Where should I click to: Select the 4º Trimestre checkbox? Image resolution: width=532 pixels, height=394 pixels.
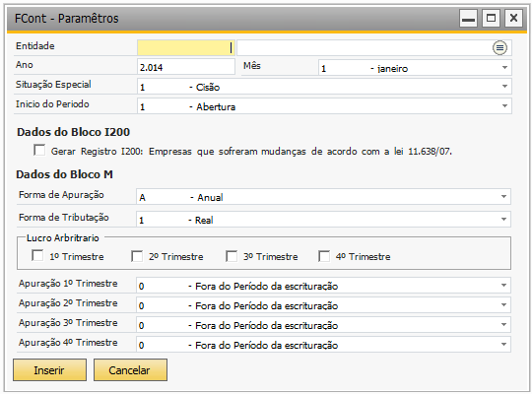[324, 256]
